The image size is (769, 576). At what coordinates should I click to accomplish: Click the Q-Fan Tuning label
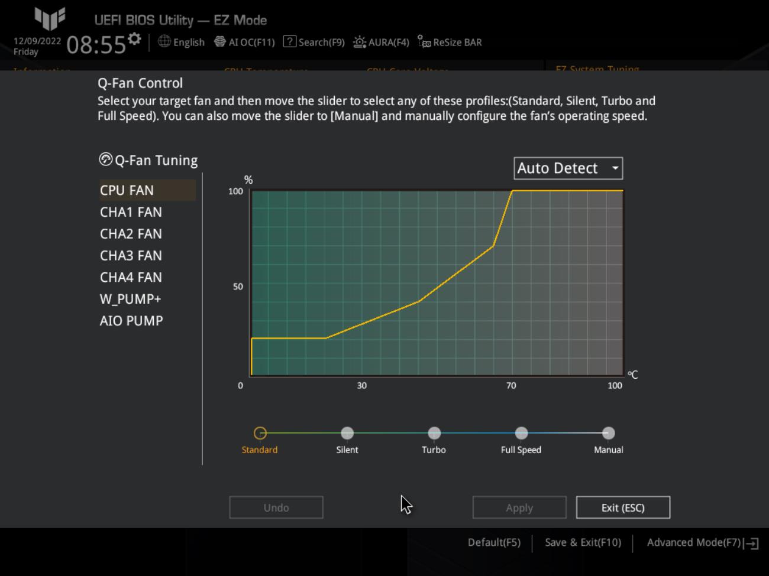click(x=156, y=161)
